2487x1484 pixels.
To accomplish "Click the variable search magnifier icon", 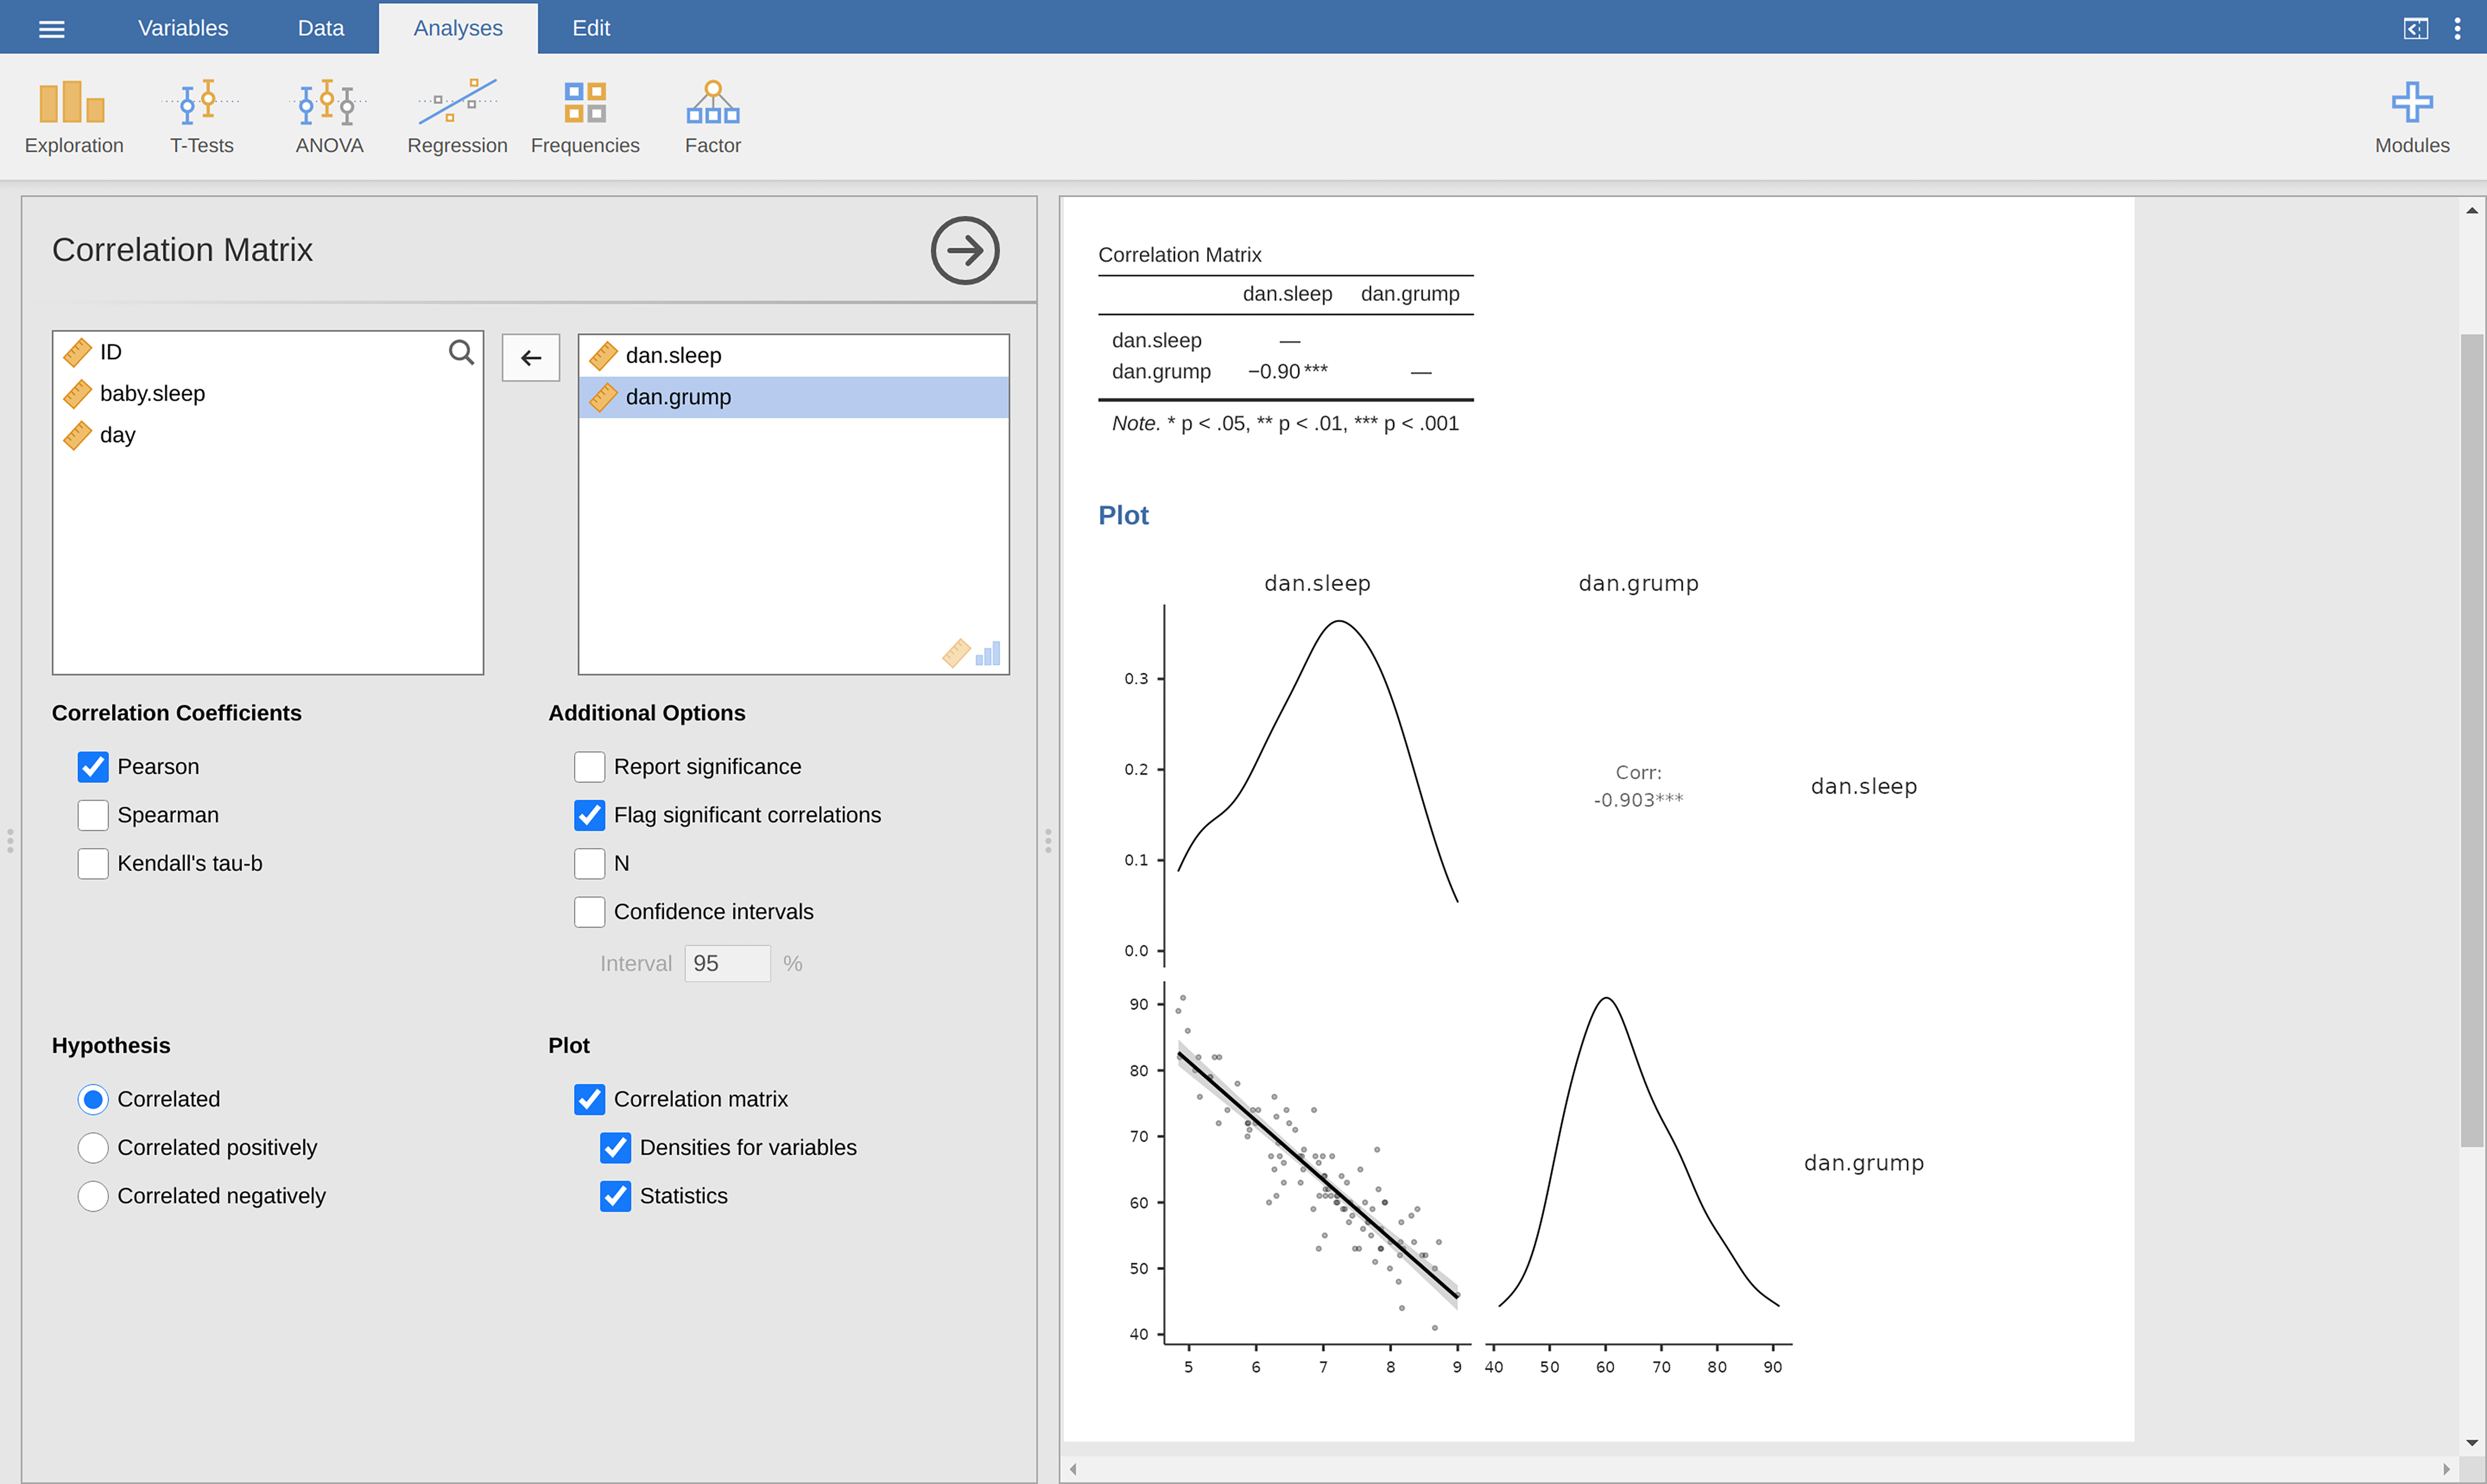I will (461, 352).
